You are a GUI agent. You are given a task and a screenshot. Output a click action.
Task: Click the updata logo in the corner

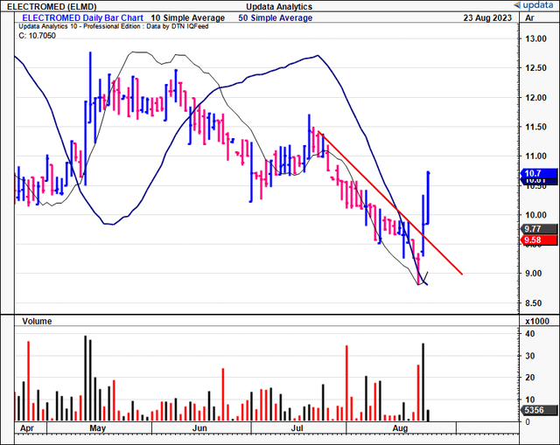point(535,5)
